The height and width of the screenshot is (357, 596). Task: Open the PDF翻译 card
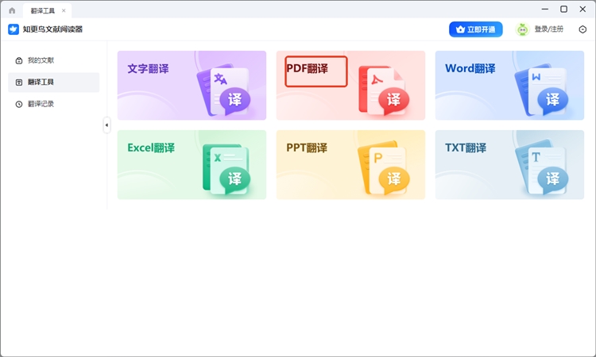click(x=350, y=86)
